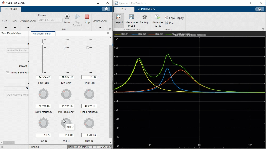Screen dimensions: 266x149
Task: Collapse Audio Test Bench toolstrip
Action: click(110, 29)
